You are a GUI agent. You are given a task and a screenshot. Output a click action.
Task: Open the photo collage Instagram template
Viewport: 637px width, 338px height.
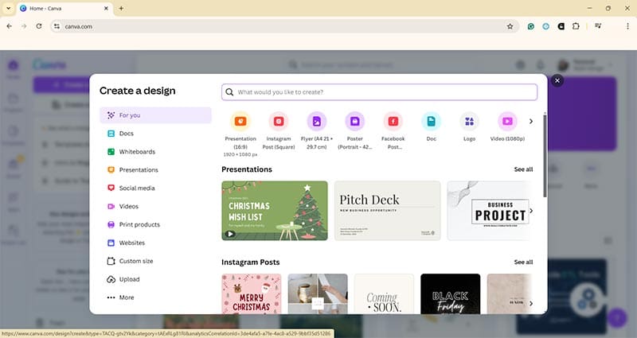click(318, 293)
